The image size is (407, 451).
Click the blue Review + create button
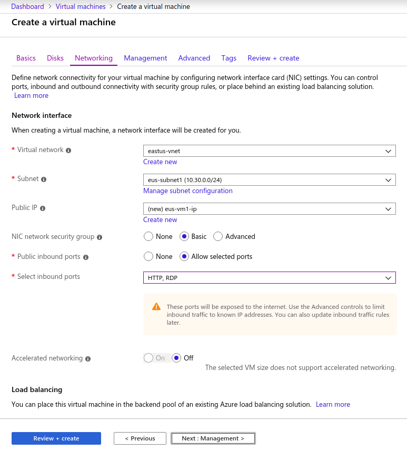tap(56, 438)
